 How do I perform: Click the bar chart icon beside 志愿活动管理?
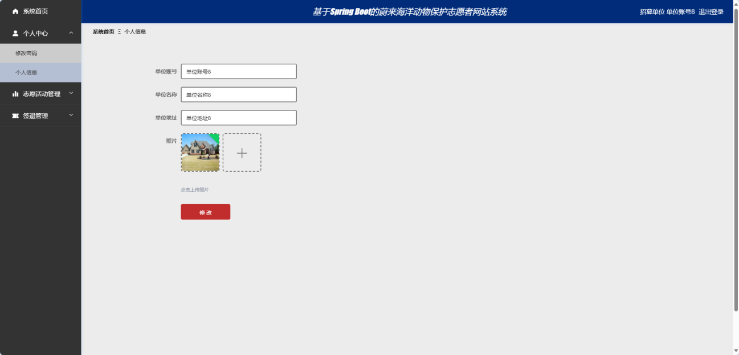(16, 94)
